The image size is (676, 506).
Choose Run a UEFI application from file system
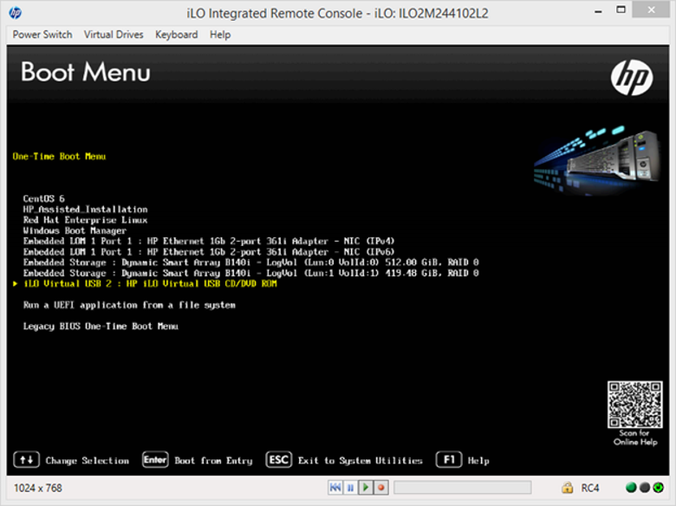[129, 305]
